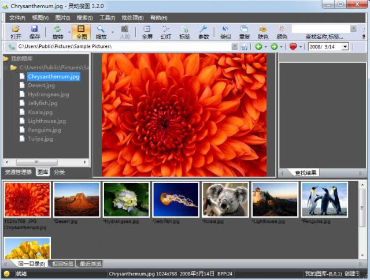Search by color using the 颜色 icon
The width and height of the screenshot is (370, 280).
click(x=282, y=32)
